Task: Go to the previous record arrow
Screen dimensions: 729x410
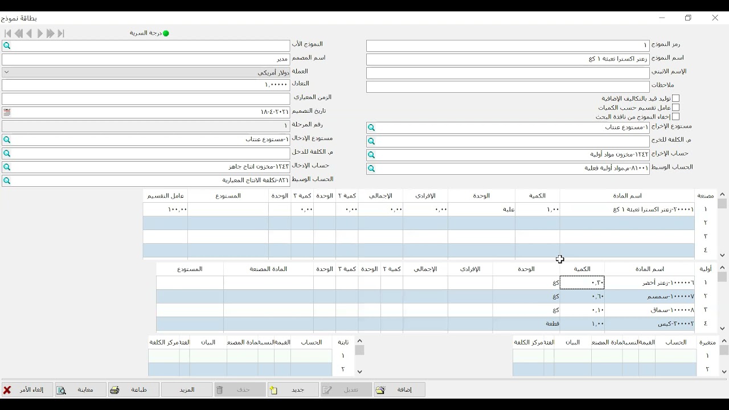Action: pos(29,34)
